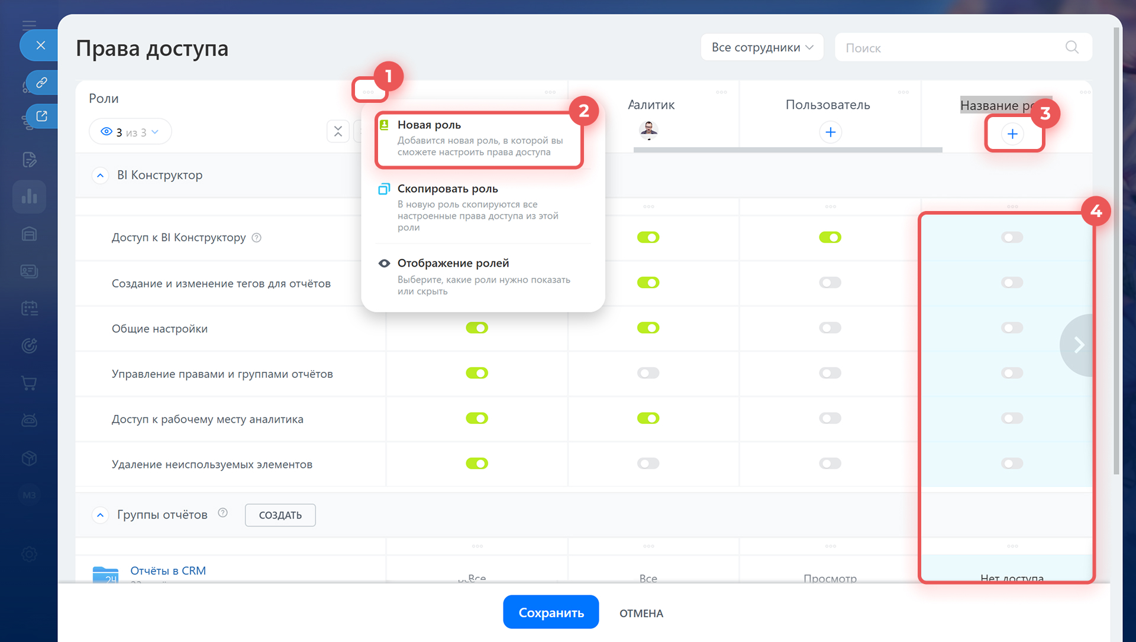This screenshot has height=642, width=1136.
Task: Click the BI analytics bar chart sidebar icon
Action: click(29, 196)
